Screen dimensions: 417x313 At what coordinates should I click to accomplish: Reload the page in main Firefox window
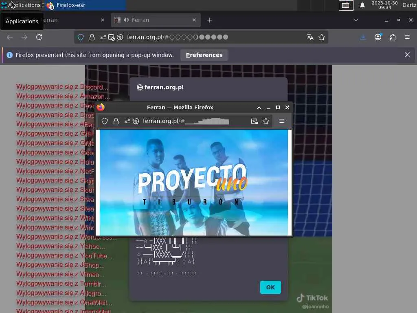pyautogui.click(x=39, y=37)
